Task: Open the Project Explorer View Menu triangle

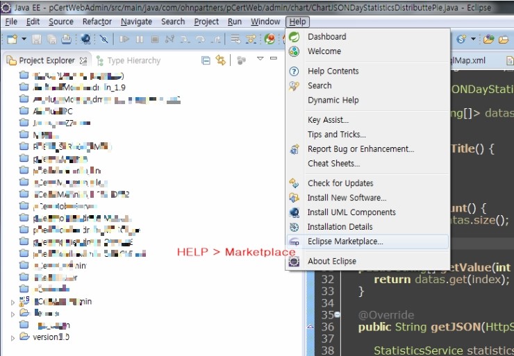Action: 260,58
